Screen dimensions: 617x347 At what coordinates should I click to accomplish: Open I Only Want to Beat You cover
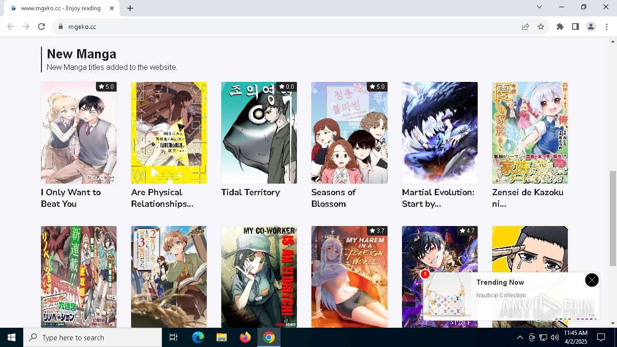79,133
